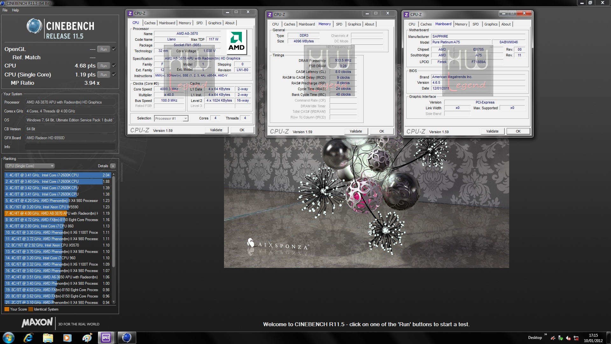Screen dimensions: 611x344
Task: Open Windows Media Player taskbar icon
Action: [67, 338]
